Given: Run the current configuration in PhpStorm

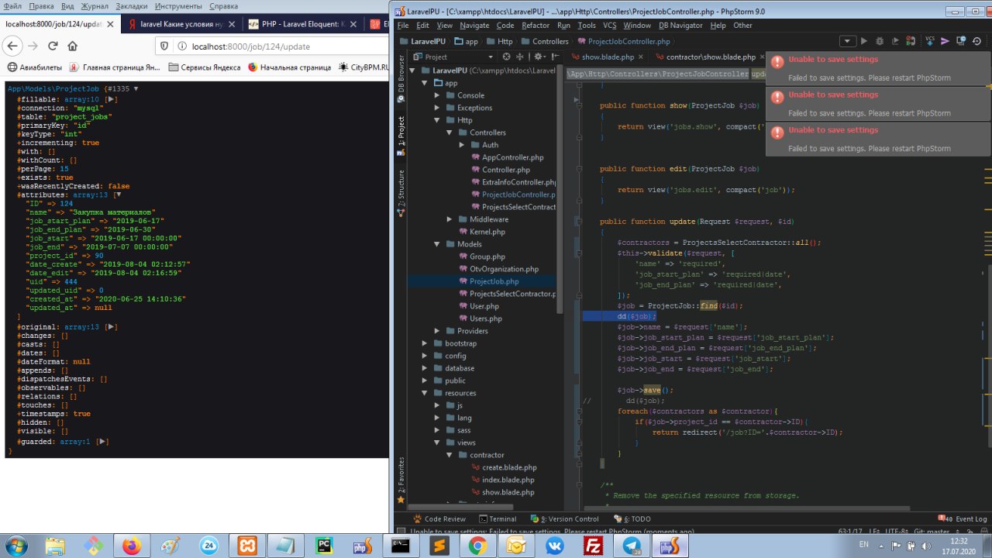Looking at the screenshot, I should 865,41.
